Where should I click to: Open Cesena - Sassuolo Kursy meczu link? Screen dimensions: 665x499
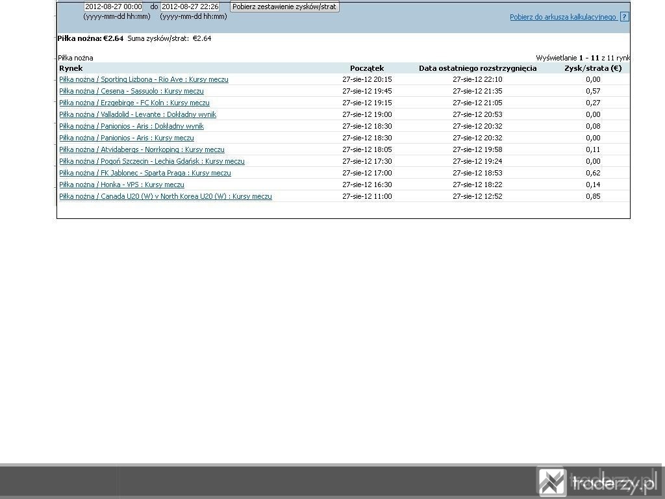(x=131, y=91)
